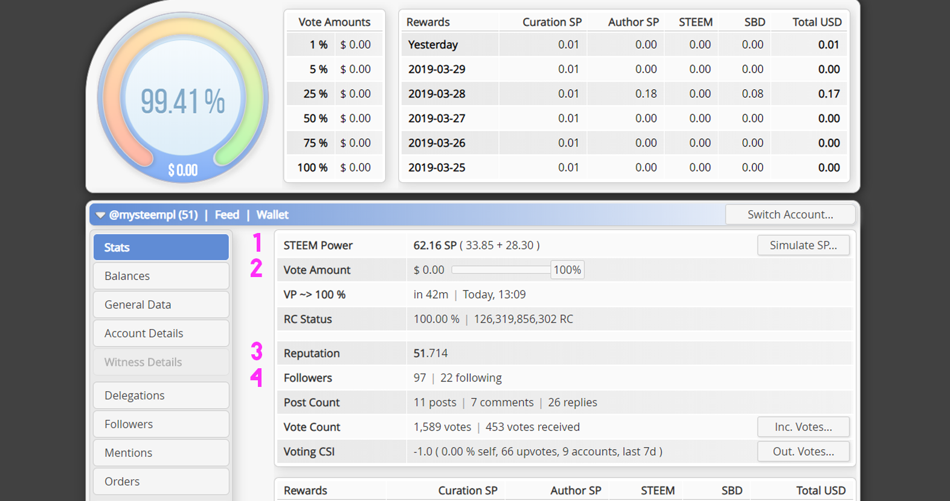Image resolution: width=950 pixels, height=501 pixels.
Task: Click the 0.17 Total USD value
Action: pos(829,94)
